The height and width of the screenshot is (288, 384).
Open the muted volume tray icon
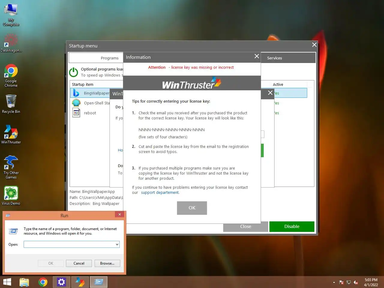pyautogui.click(x=356, y=282)
